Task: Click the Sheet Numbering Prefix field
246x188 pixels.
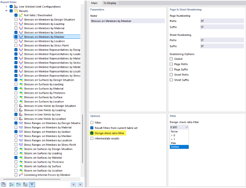Action: click(222, 40)
